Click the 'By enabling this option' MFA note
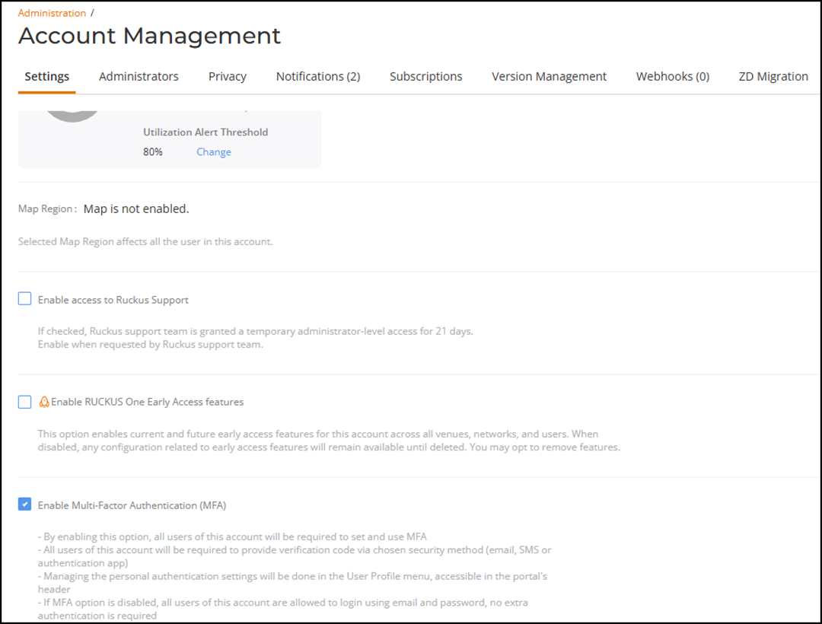Screen dimensions: 822x624 [232, 536]
